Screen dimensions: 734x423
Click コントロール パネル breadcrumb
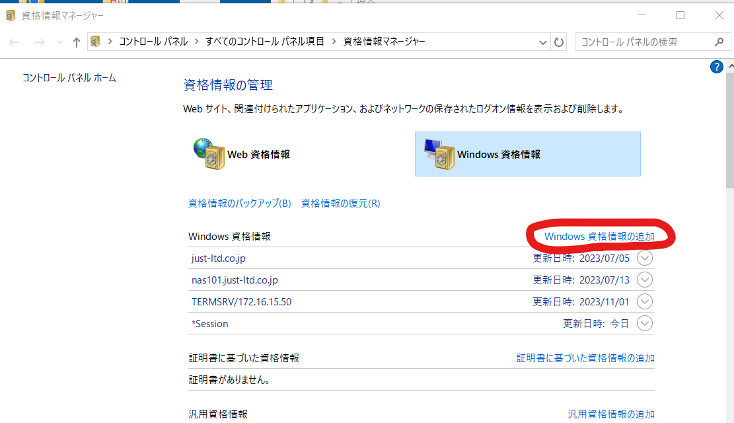click(x=153, y=42)
